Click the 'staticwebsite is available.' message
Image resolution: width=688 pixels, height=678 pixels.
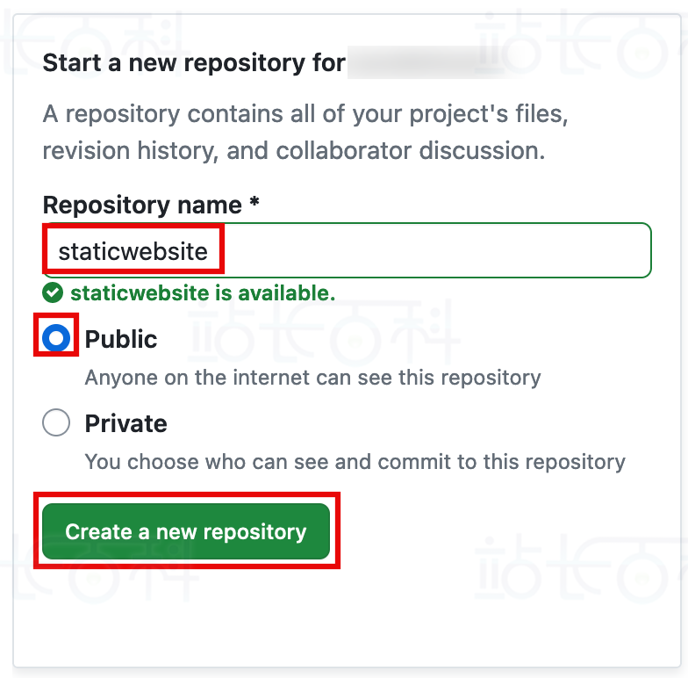click(203, 292)
